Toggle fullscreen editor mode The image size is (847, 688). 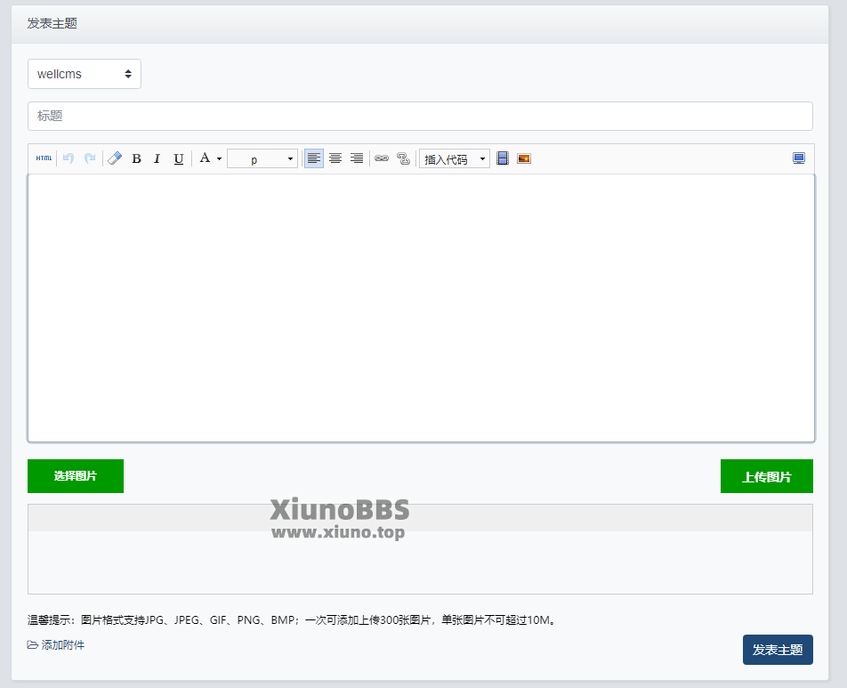(798, 158)
